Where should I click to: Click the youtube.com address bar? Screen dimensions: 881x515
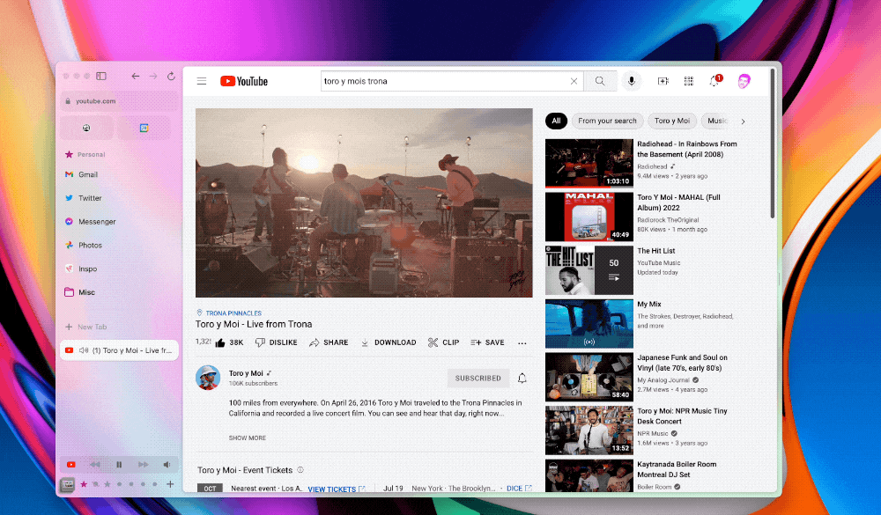(x=119, y=101)
